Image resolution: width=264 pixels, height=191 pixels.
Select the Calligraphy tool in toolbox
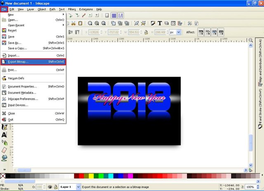(5, 127)
